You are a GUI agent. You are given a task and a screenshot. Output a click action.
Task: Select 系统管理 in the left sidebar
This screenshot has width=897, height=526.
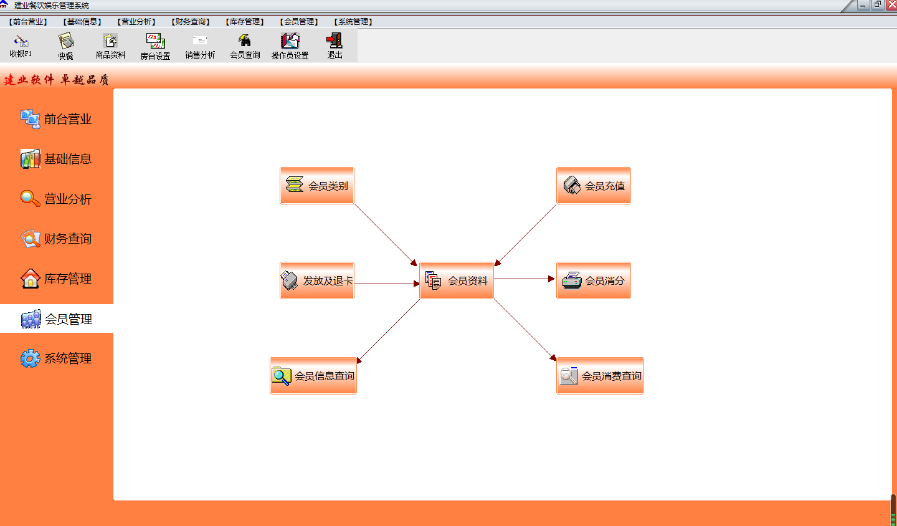57,358
